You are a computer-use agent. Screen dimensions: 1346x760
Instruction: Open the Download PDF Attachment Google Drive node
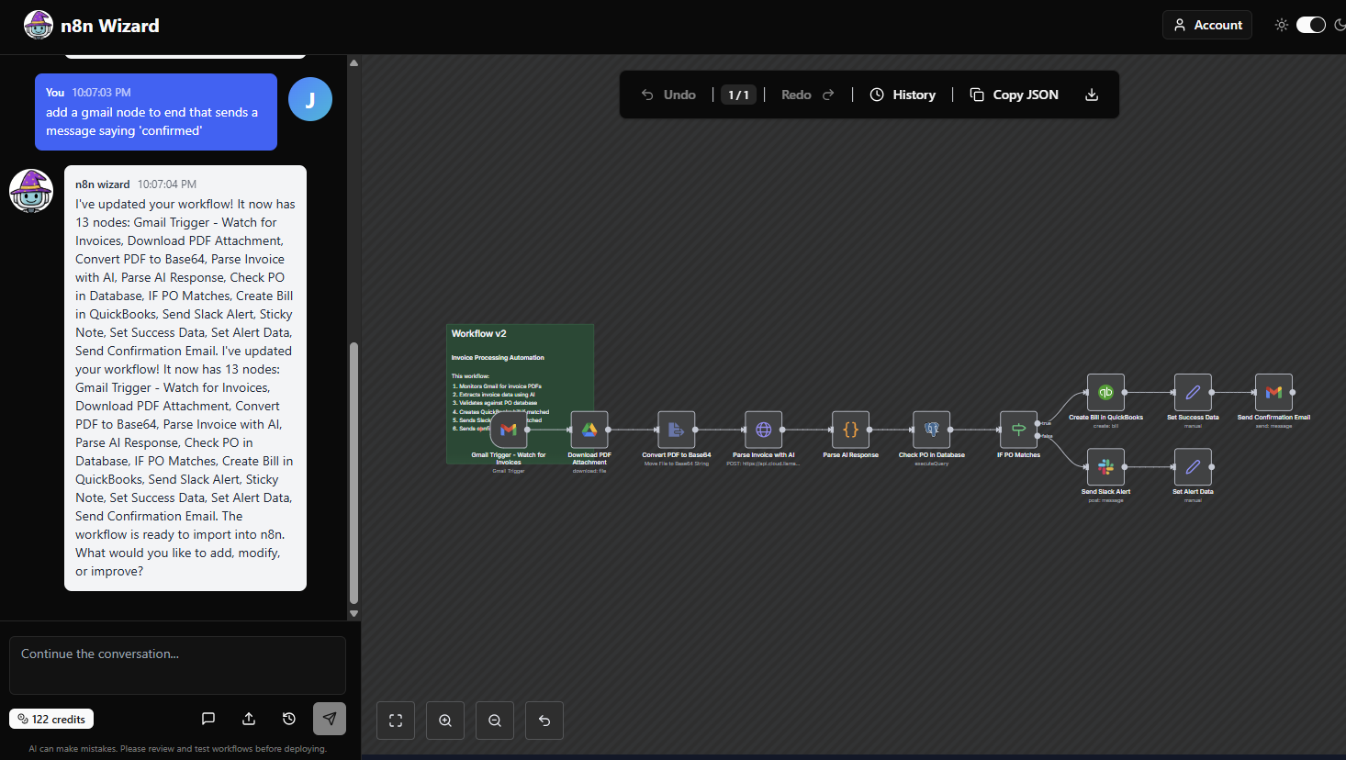[589, 429]
